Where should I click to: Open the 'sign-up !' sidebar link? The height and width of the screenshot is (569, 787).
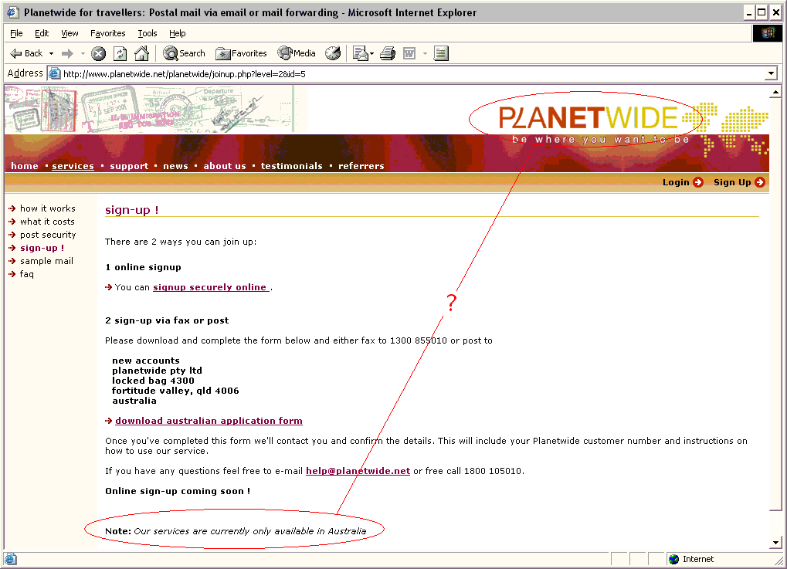42,248
